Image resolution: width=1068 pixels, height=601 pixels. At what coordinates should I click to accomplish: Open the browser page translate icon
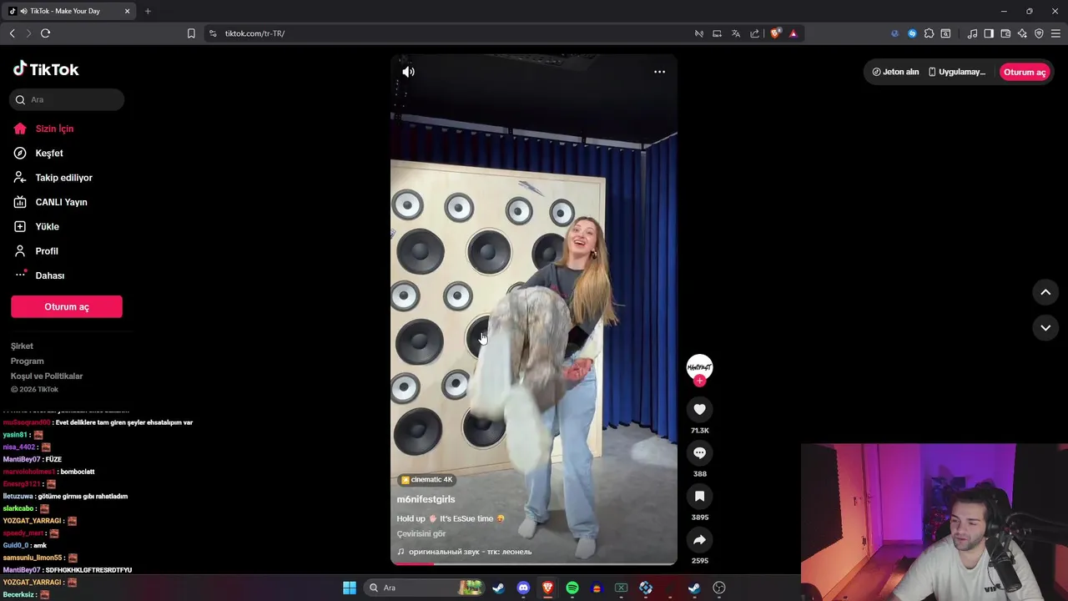736,33
